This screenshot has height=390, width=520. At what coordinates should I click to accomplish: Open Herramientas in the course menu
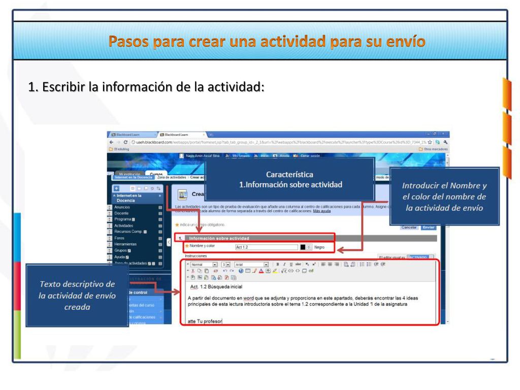pyautogui.click(x=125, y=244)
